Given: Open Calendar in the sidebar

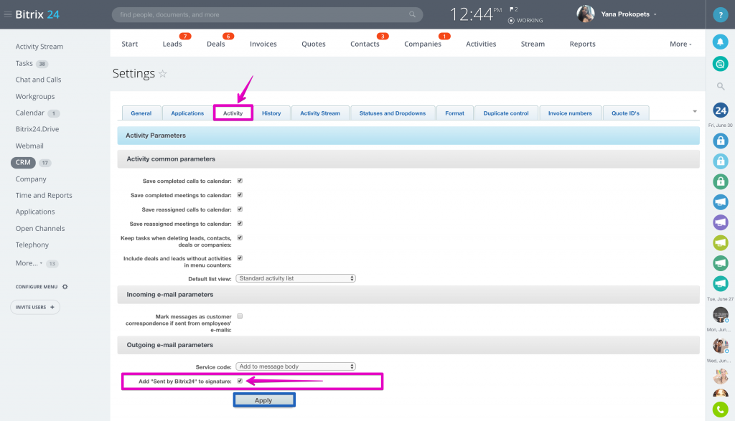Looking at the screenshot, I should click(30, 113).
